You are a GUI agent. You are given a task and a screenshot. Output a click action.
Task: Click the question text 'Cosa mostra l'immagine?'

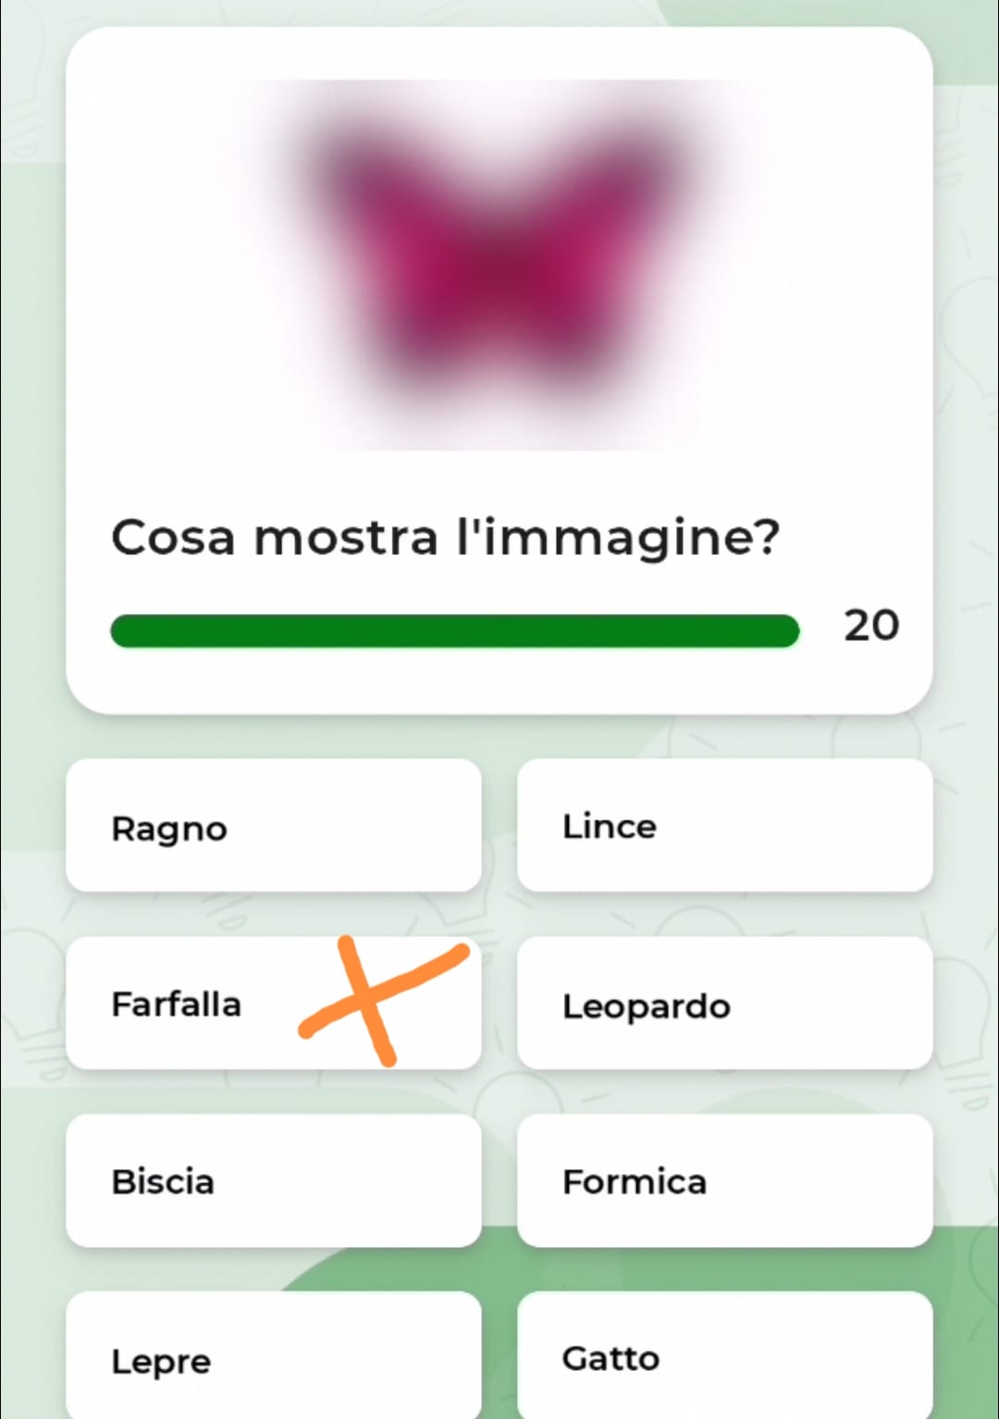coord(445,537)
